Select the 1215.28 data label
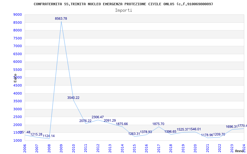The image size is (247, 154). coord(36,135)
